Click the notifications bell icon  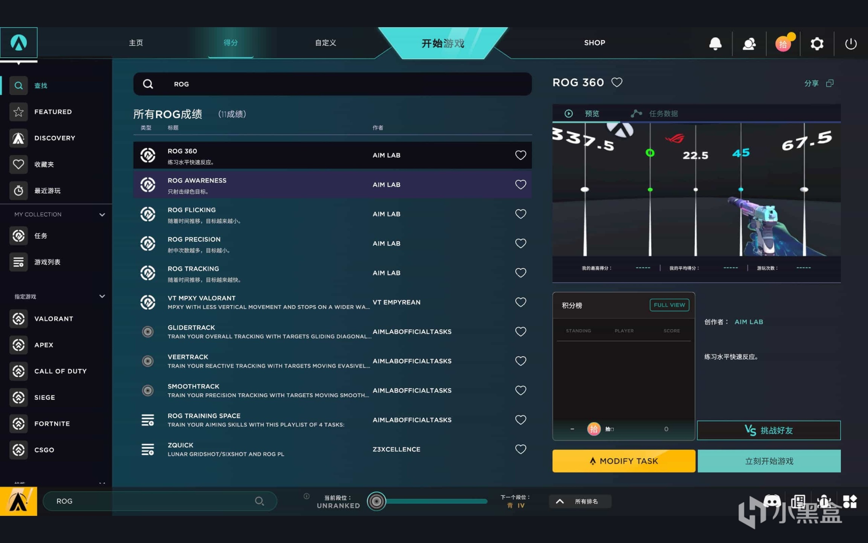point(715,43)
